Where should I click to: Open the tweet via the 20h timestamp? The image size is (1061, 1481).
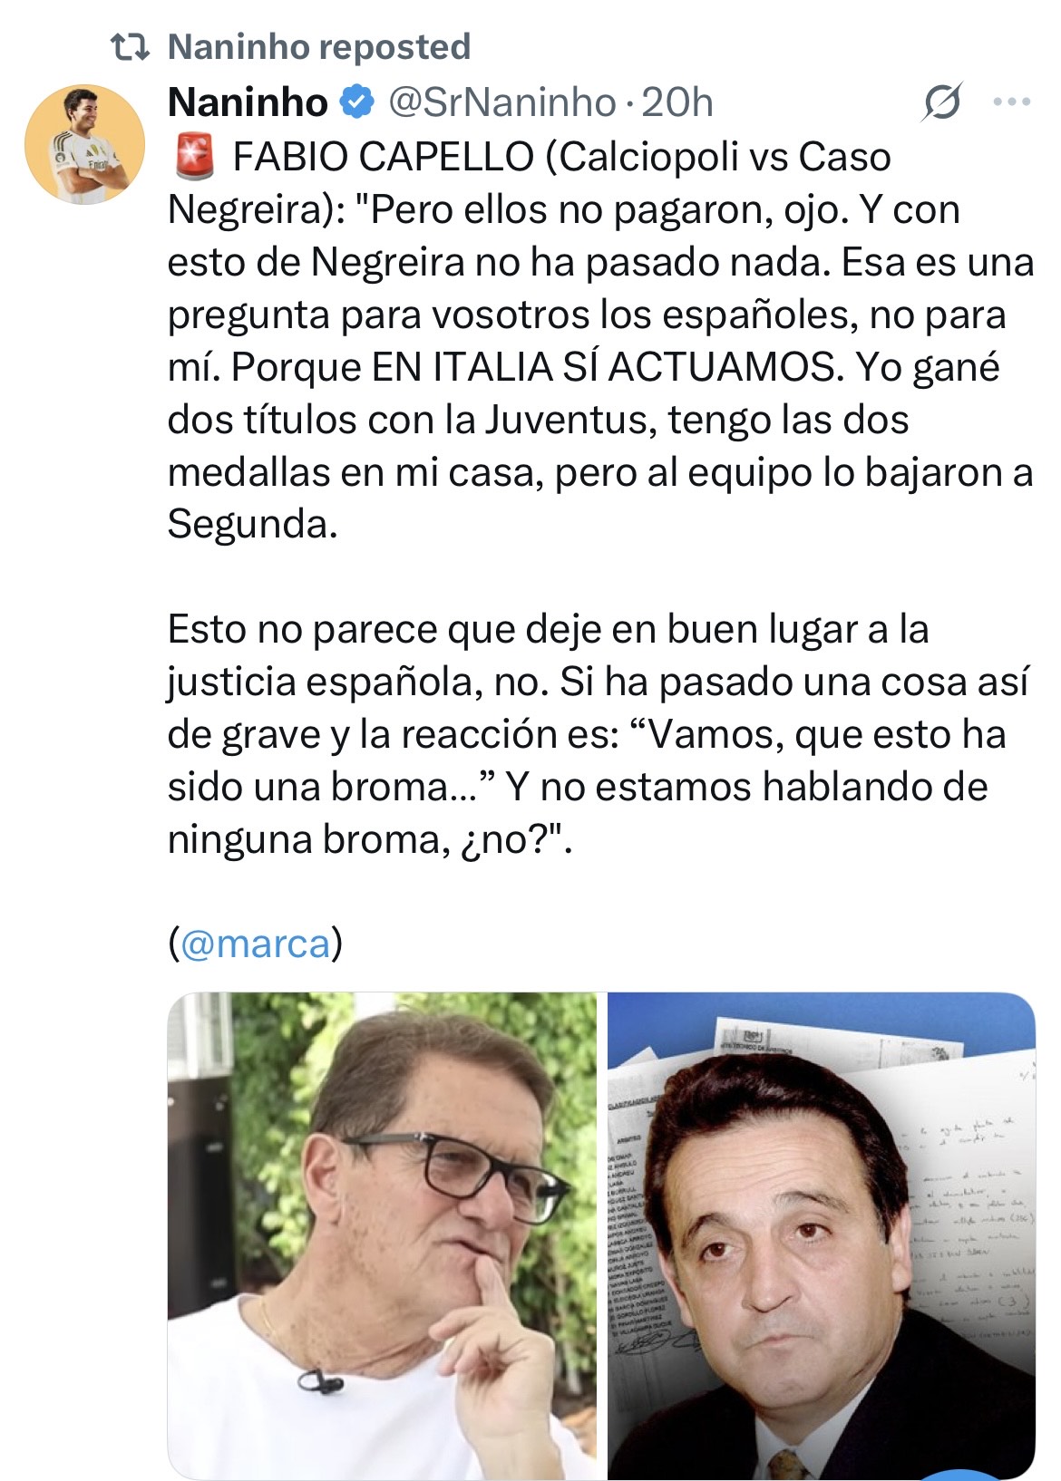[677, 103]
